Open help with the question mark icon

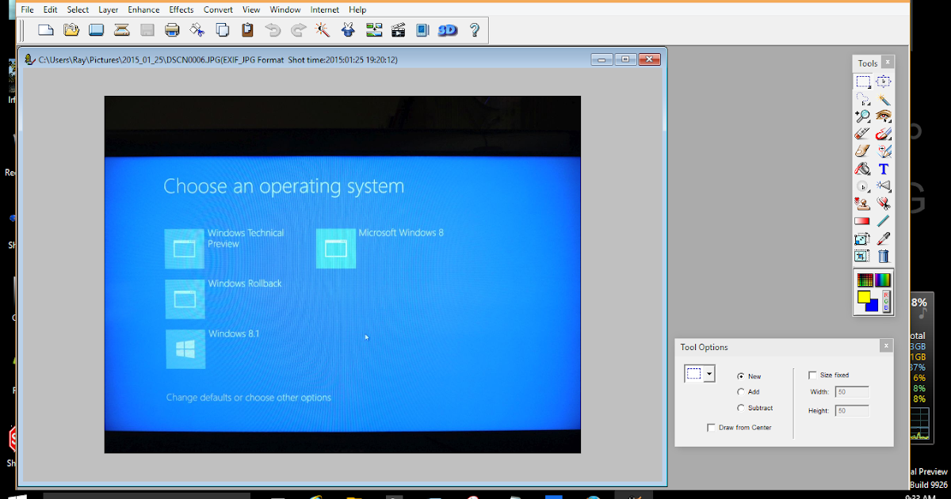pyautogui.click(x=475, y=30)
